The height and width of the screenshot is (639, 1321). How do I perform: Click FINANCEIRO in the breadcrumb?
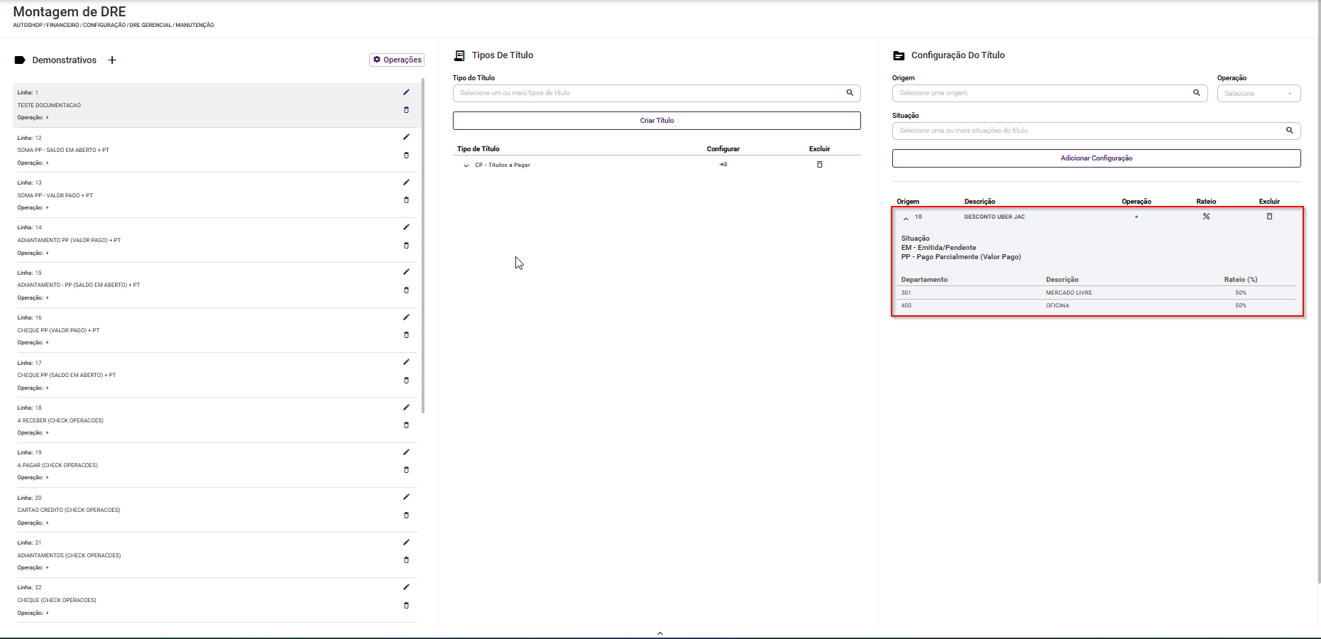tap(63, 26)
